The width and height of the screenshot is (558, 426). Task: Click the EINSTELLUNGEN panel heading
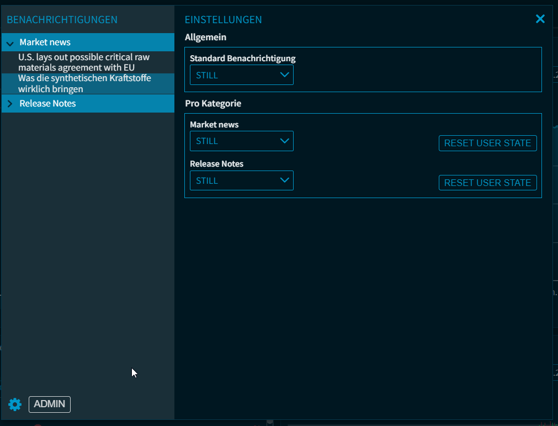coord(223,20)
